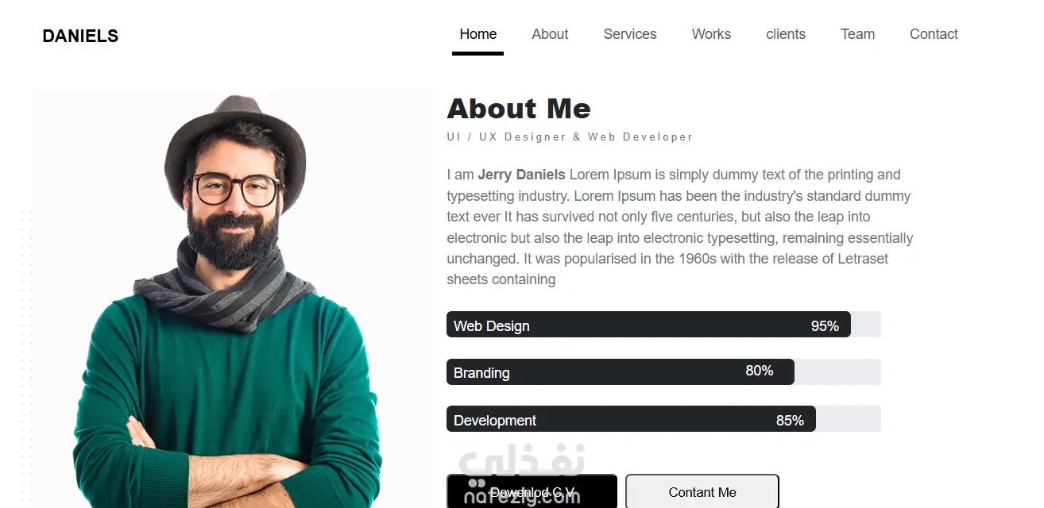
Task: Navigate to the Services section
Action: [629, 34]
